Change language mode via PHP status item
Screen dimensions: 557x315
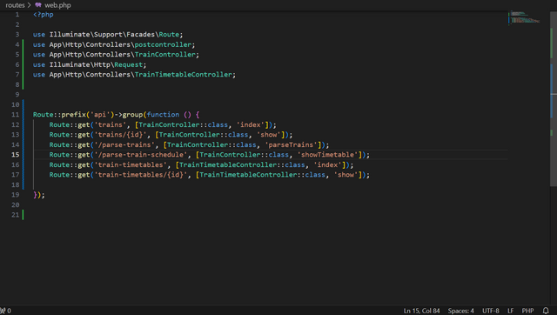[x=527, y=311]
